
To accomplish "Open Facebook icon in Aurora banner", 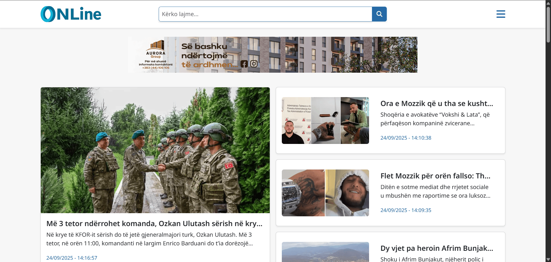I will [x=244, y=64].
